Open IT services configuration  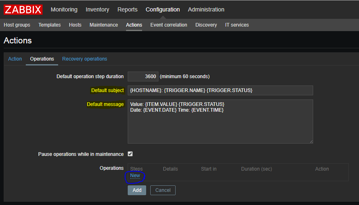pyautogui.click(x=237, y=25)
